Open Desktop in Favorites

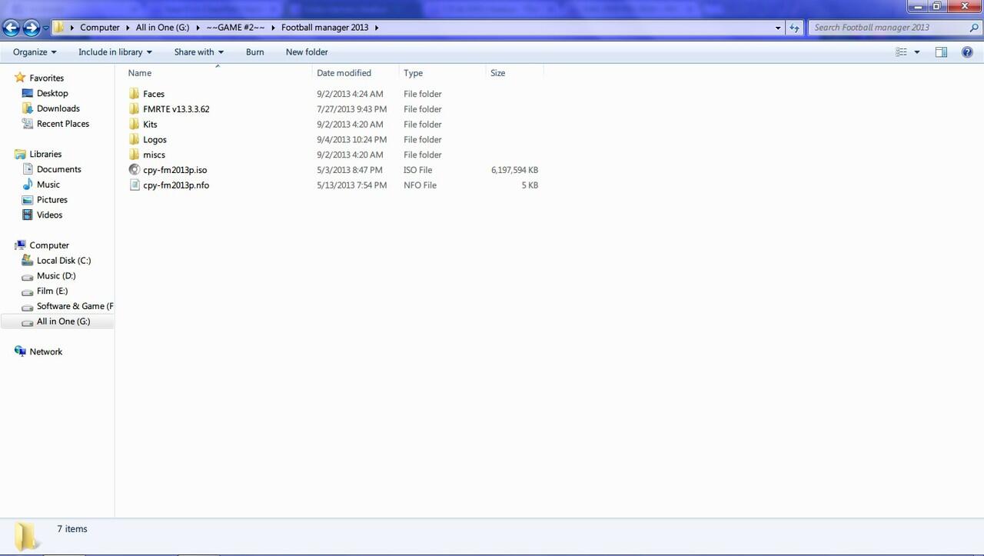52,93
